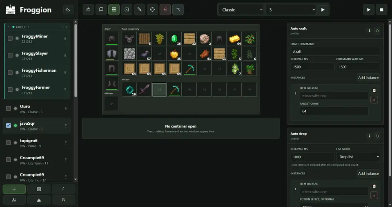
Task: Click the command wait ms field
Action: [x=358, y=67]
